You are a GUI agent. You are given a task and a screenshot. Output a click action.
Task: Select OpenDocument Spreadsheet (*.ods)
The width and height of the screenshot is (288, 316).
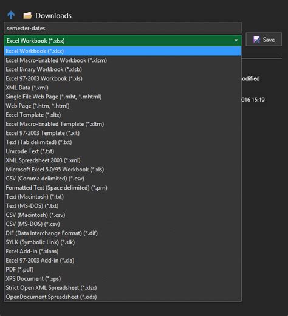pos(123,297)
